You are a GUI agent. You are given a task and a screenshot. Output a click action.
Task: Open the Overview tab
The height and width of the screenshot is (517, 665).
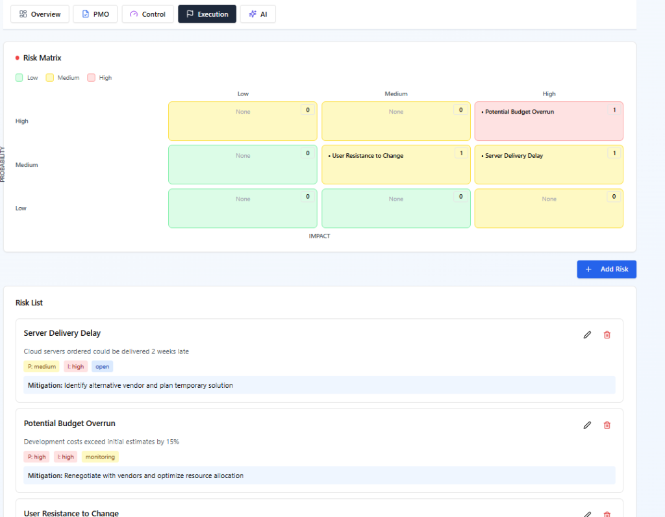click(x=40, y=14)
